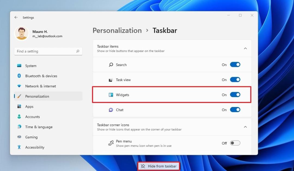Click the unpin icon in Hide from taskbar

coord(143,166)
